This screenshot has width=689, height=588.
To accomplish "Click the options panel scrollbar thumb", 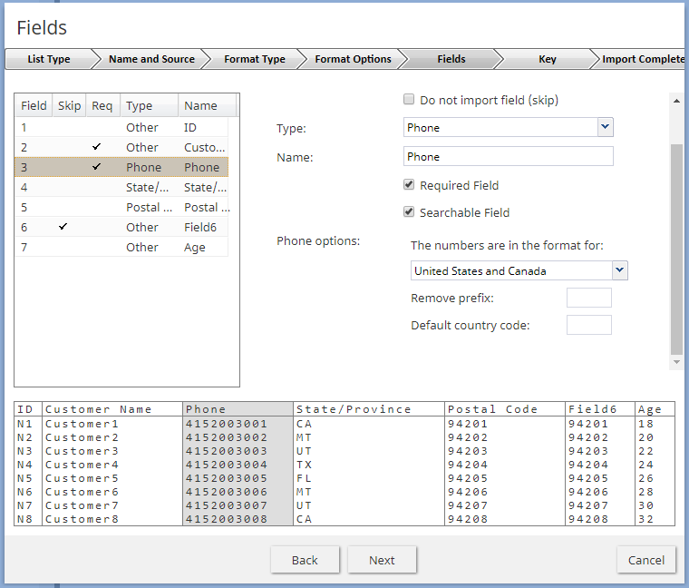I will click(x=676, y=249).
